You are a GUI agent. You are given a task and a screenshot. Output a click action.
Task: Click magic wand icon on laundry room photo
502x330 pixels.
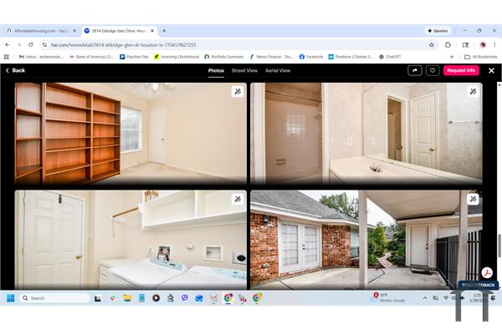click(x=238, y=199)
